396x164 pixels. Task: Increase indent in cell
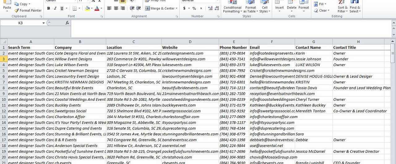click(139, 8)
